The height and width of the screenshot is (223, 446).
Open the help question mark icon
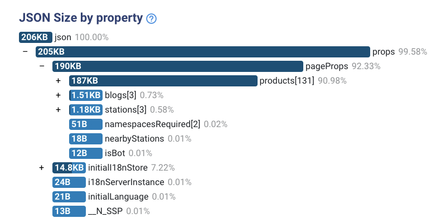(x=151, y=19)
